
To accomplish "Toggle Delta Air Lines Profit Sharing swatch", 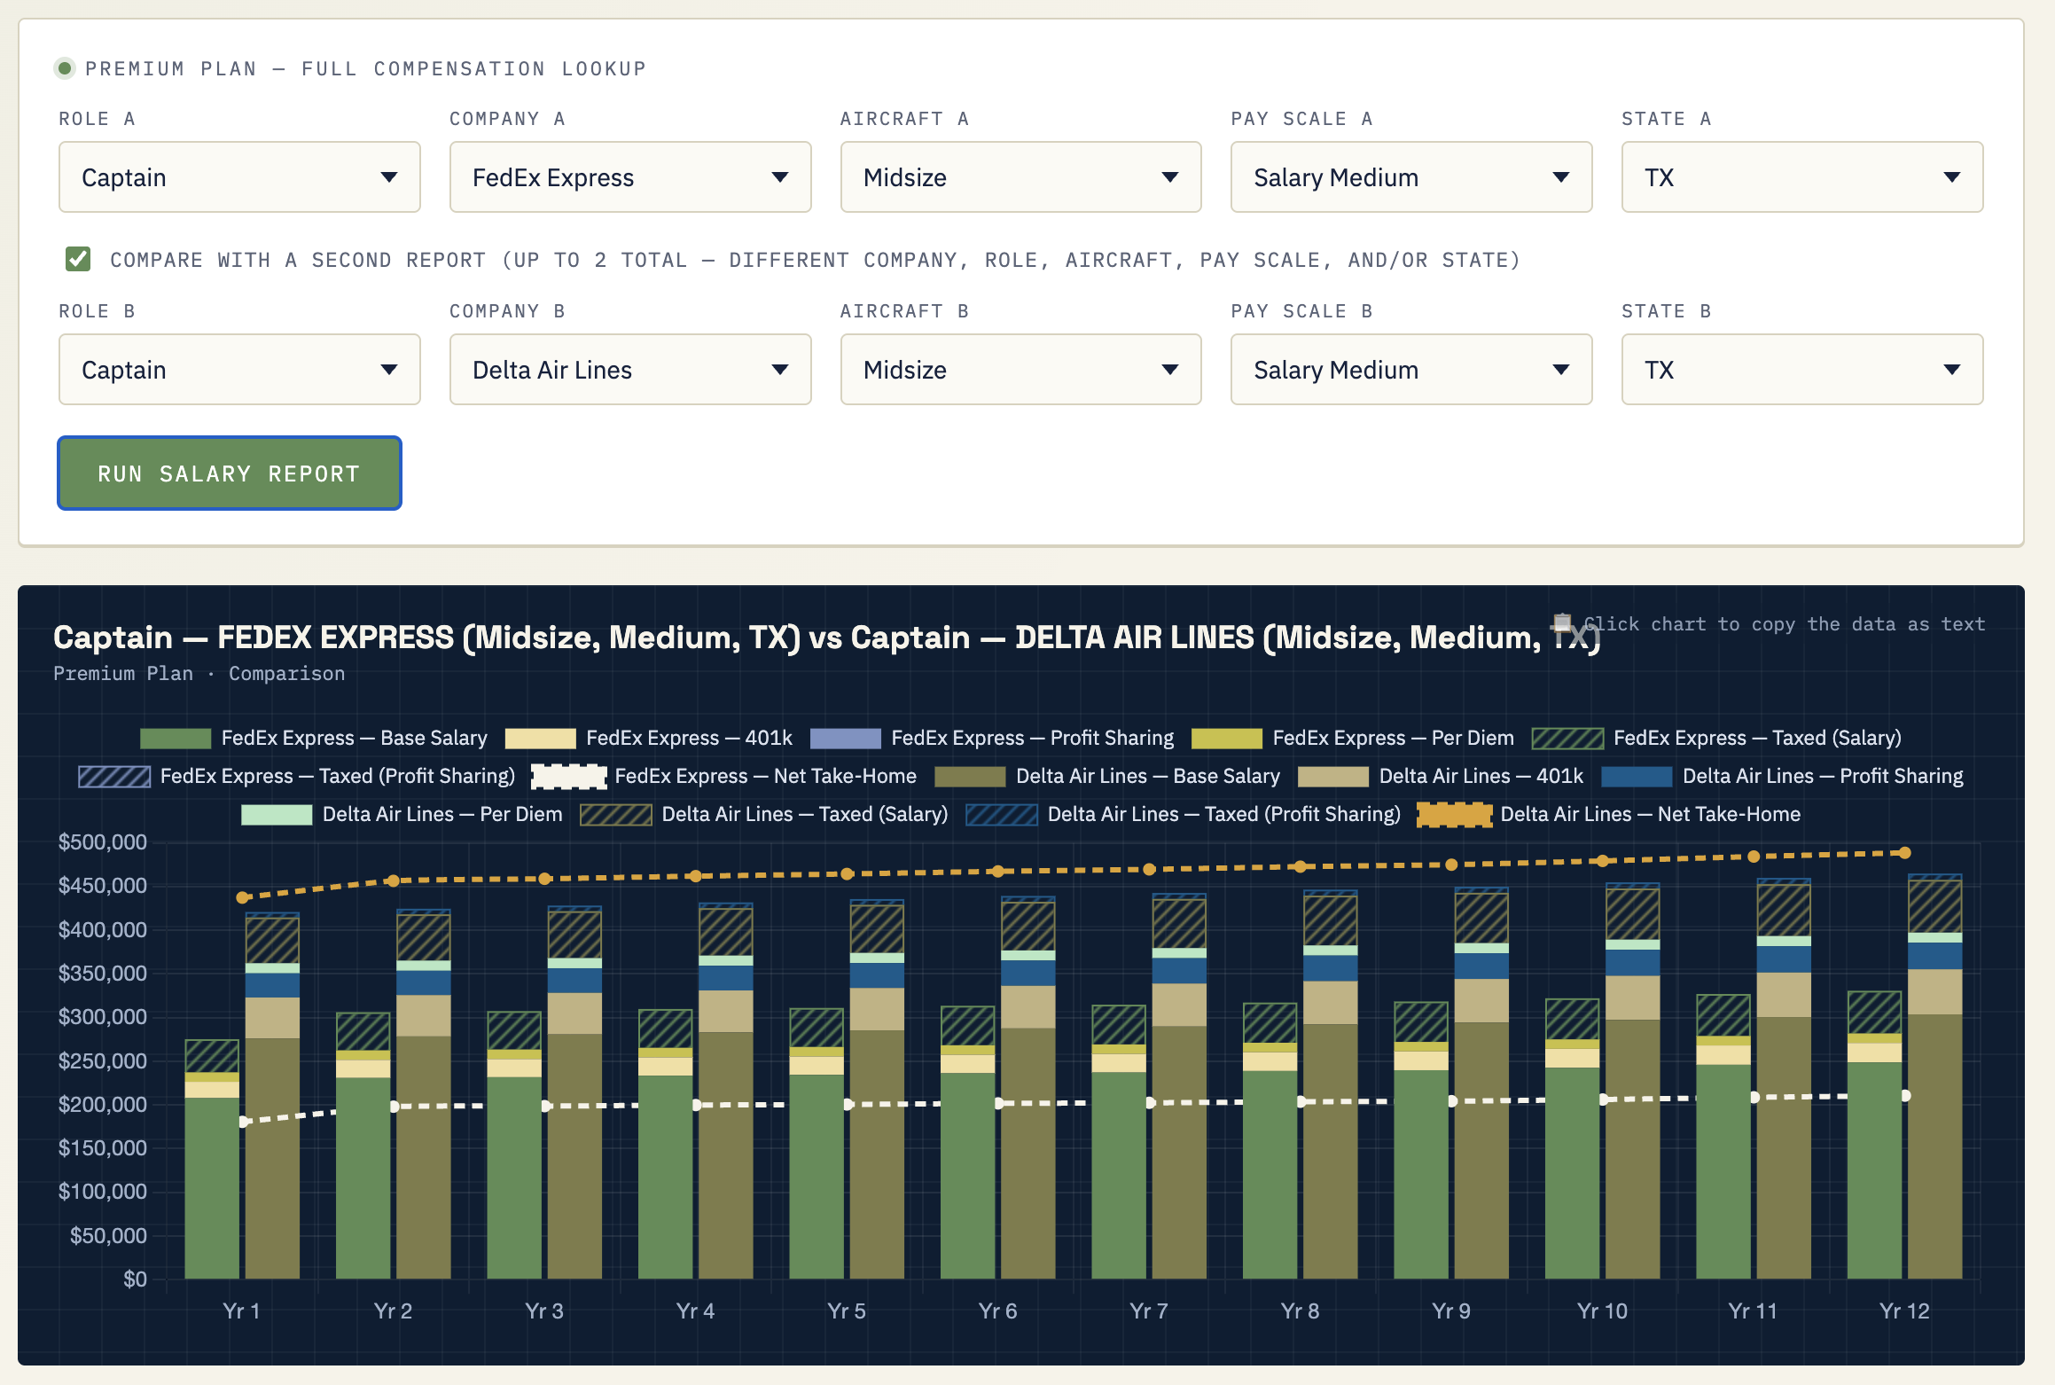I will click(x=1637, y=777).
